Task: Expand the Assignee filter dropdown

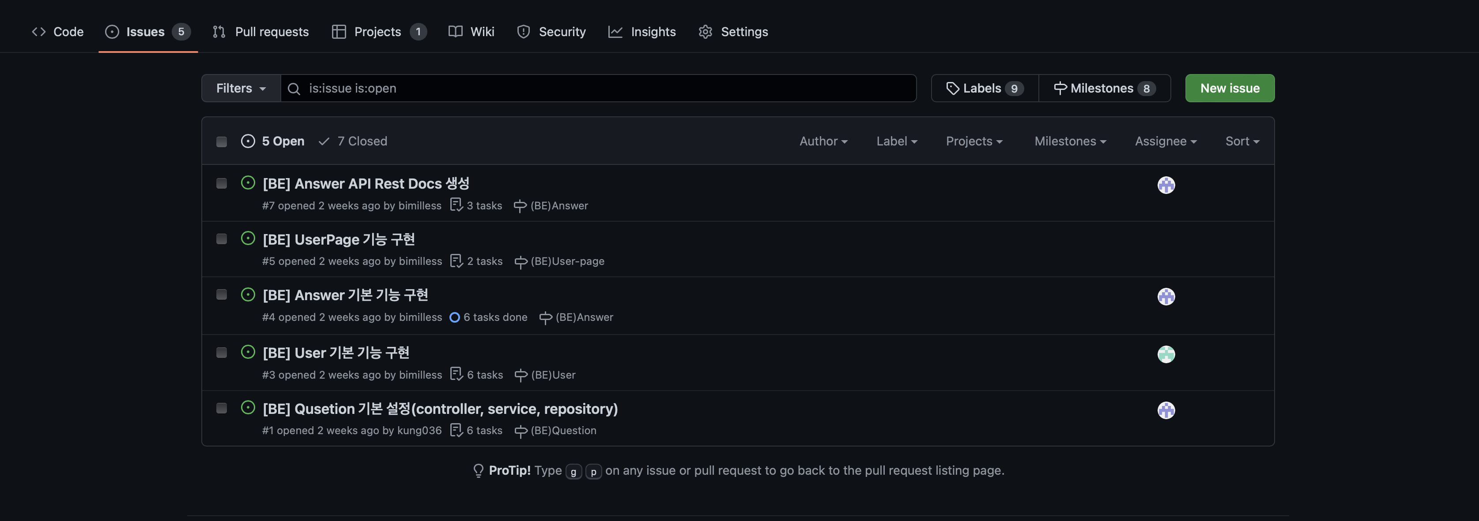Action: tap(1165, 141)
